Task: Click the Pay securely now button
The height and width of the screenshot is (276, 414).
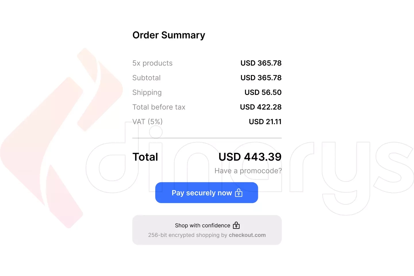Action: pos(206,193)
